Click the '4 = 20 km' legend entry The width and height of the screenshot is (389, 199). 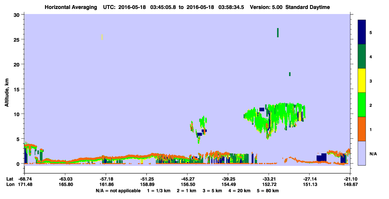239,191
